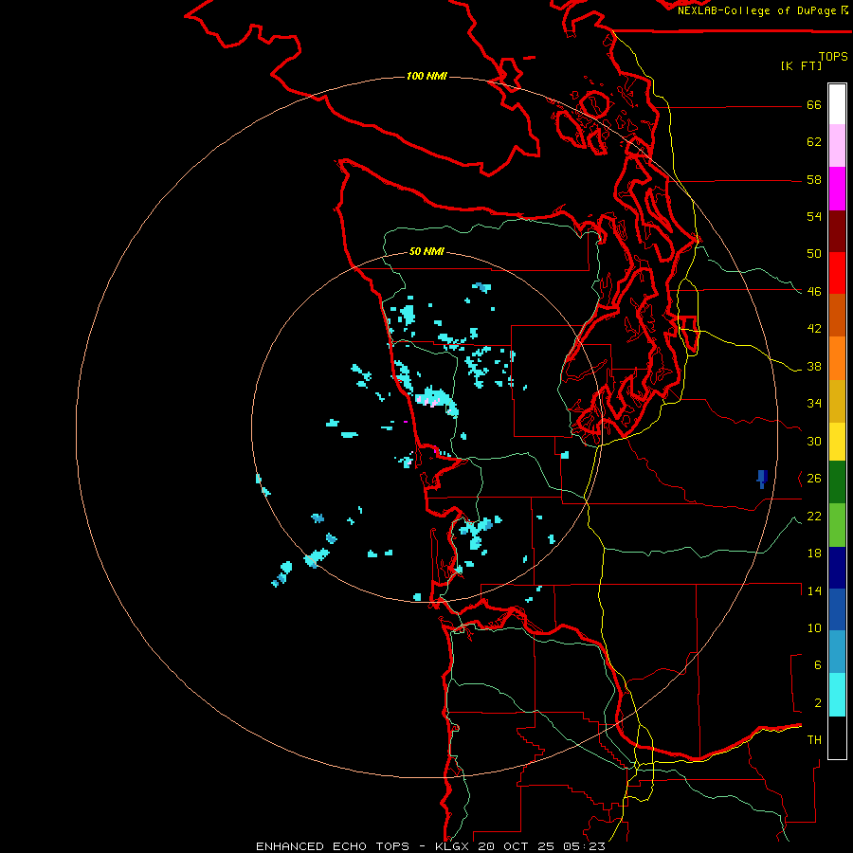Click the "14" legend value

click(x=814, y=590)
